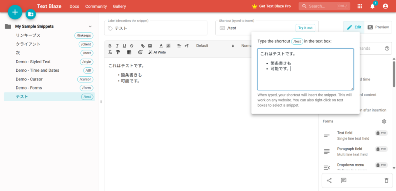Open the emoji picker in toolbar

(140, 52)
